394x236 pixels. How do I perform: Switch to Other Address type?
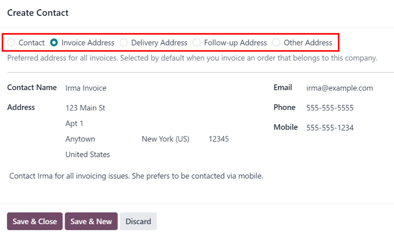[x=276, y=43]
